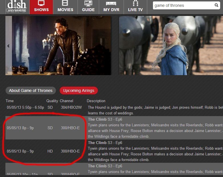Select the 8p - 9p SD airing time
Viewport: 223px width, 177px height.
(20, 128)
